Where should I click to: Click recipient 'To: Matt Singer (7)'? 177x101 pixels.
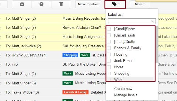[21, 28]
